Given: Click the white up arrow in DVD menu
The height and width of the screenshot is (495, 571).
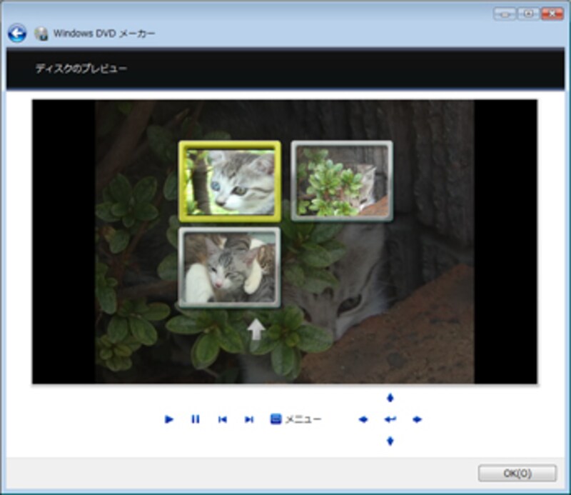Looking at the screenshot, I should pos(255,329).
